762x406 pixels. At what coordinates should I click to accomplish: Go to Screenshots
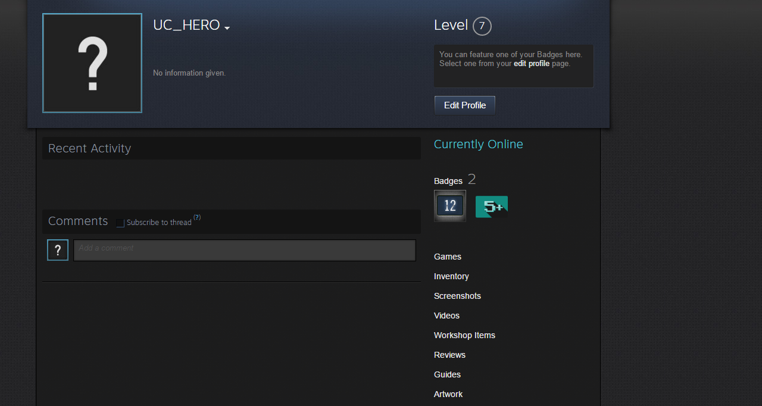coord(457,296)
